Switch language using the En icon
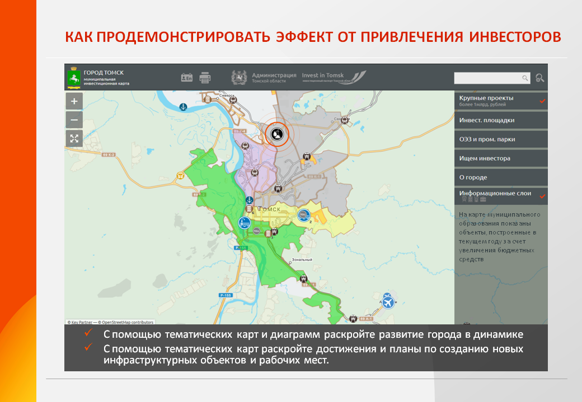The image size is (582, 402). pos(187,78)
